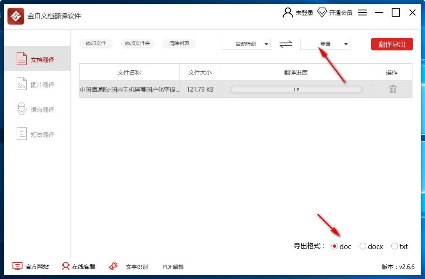Click the 未登录 login text
Image resolution: width=425 pixels, height=279 pixels.
(x=305, y=13)
